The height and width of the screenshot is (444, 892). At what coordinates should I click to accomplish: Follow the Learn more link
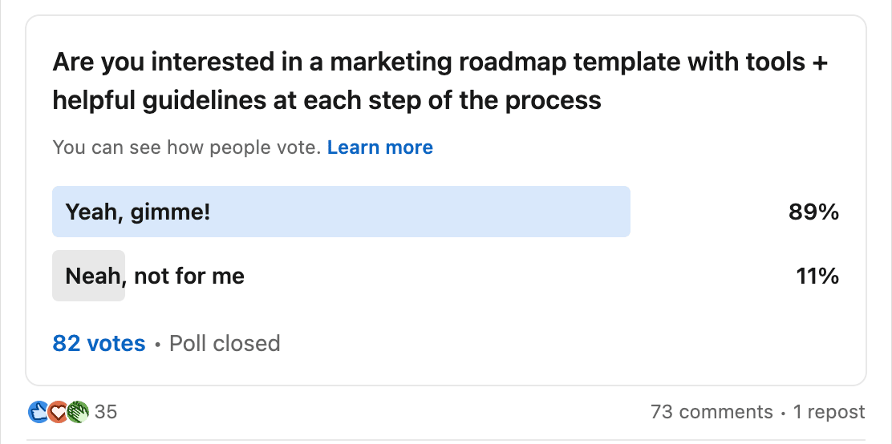(380, 147)
